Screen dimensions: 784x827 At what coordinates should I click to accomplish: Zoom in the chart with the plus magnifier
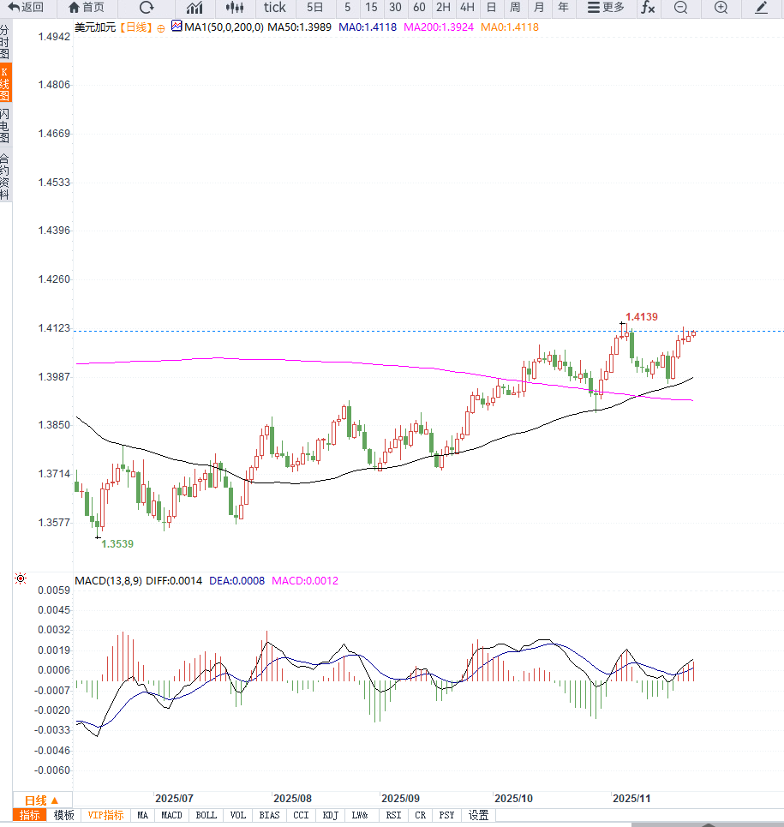[x=721, y=8]
